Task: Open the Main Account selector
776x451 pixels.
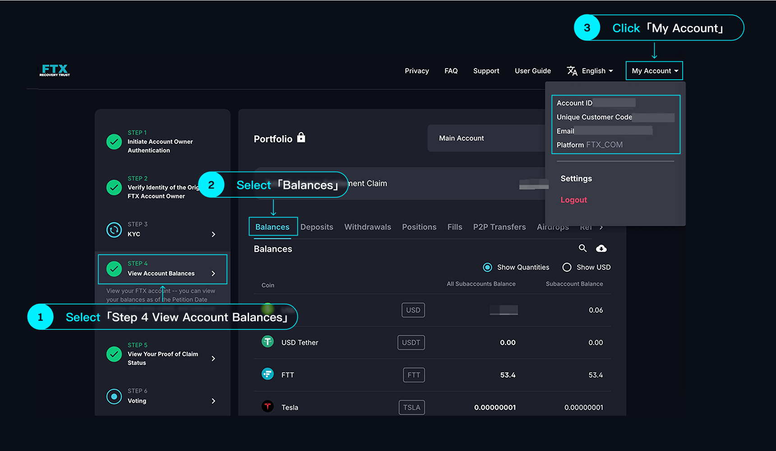Action: pyautogui.click(x=486, y=138)
